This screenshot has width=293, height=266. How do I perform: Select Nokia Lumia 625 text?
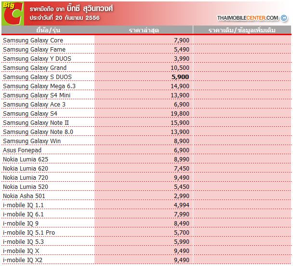[x=26, y=160]
